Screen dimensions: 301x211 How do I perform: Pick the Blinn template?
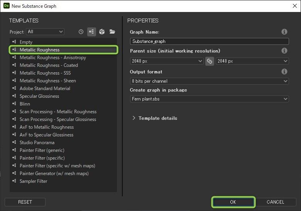[63, 104]
